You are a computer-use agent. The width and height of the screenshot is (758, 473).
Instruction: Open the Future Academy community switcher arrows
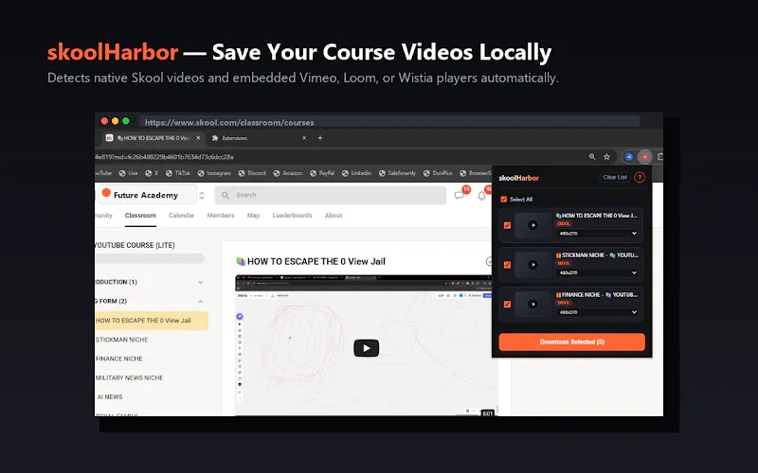202,196
